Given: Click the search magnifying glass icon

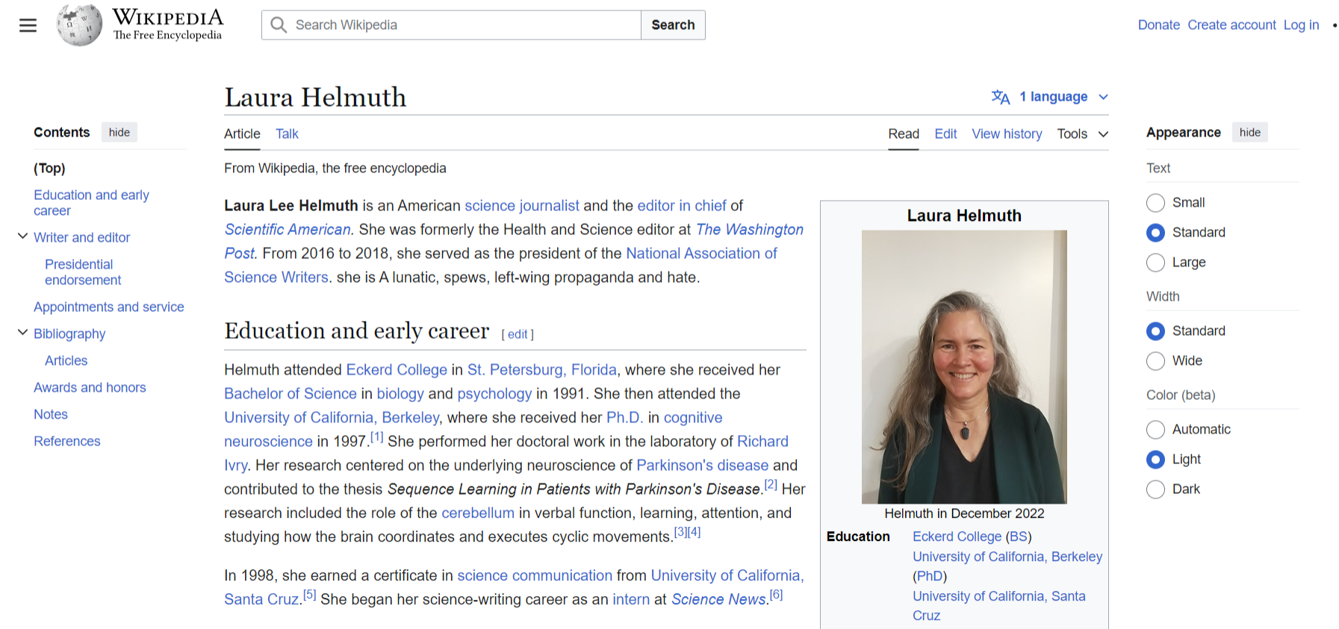Looking at the screenshot, I should 279,25.
